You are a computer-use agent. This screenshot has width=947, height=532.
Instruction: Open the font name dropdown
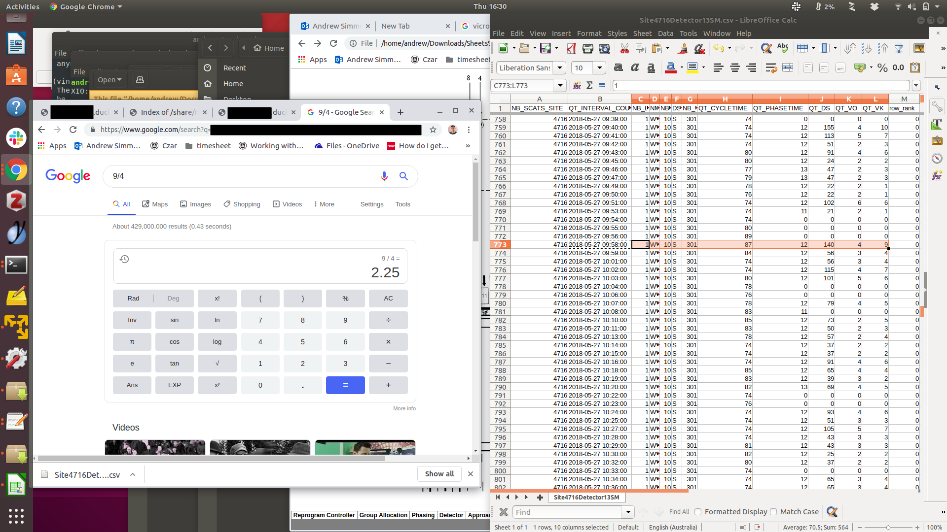click(x=560, y=68)
